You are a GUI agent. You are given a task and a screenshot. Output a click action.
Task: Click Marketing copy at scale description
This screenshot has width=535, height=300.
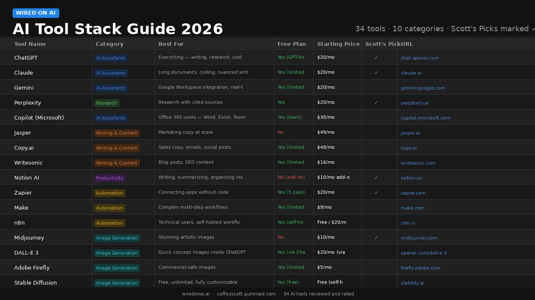(186, 132)
